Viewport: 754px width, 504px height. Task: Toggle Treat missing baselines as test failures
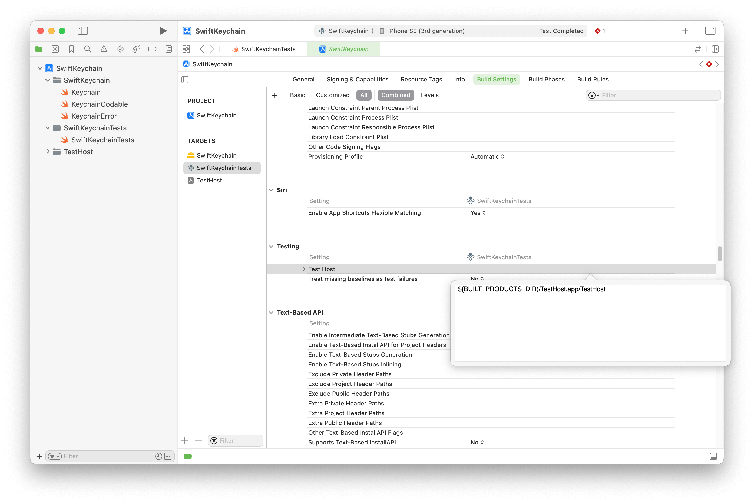477,279
